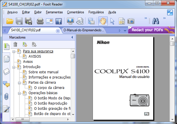Click the Para sua segurança bookmark link
This screenshot has height=124, width=177.
[38, 51]
